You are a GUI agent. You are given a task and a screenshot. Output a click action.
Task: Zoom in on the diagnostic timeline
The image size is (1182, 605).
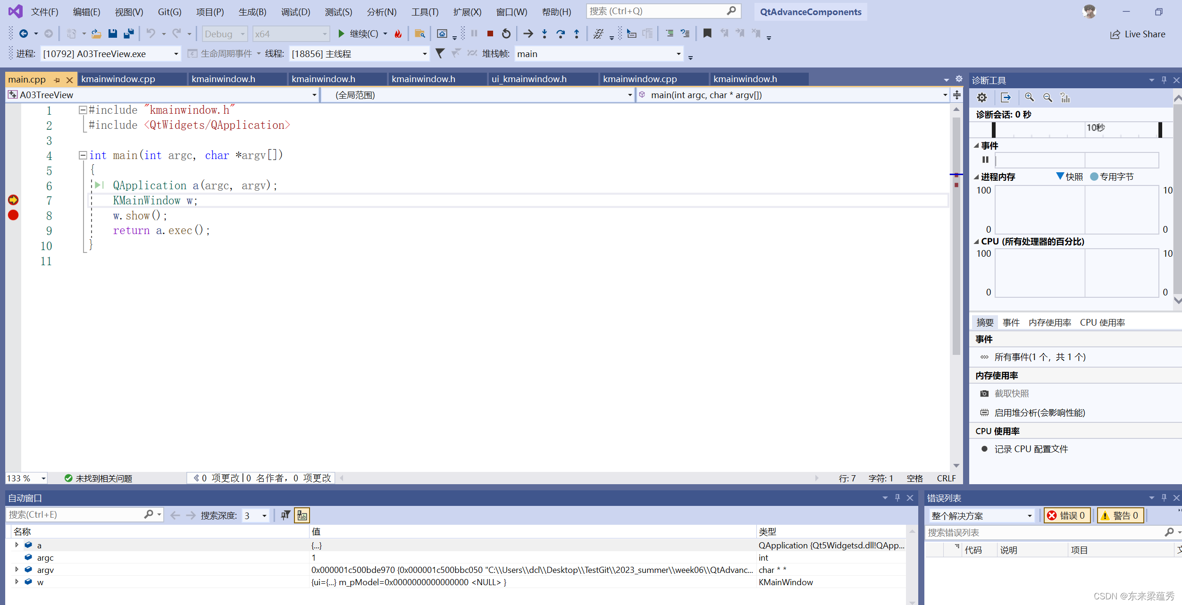click(x=1029, y=98)
